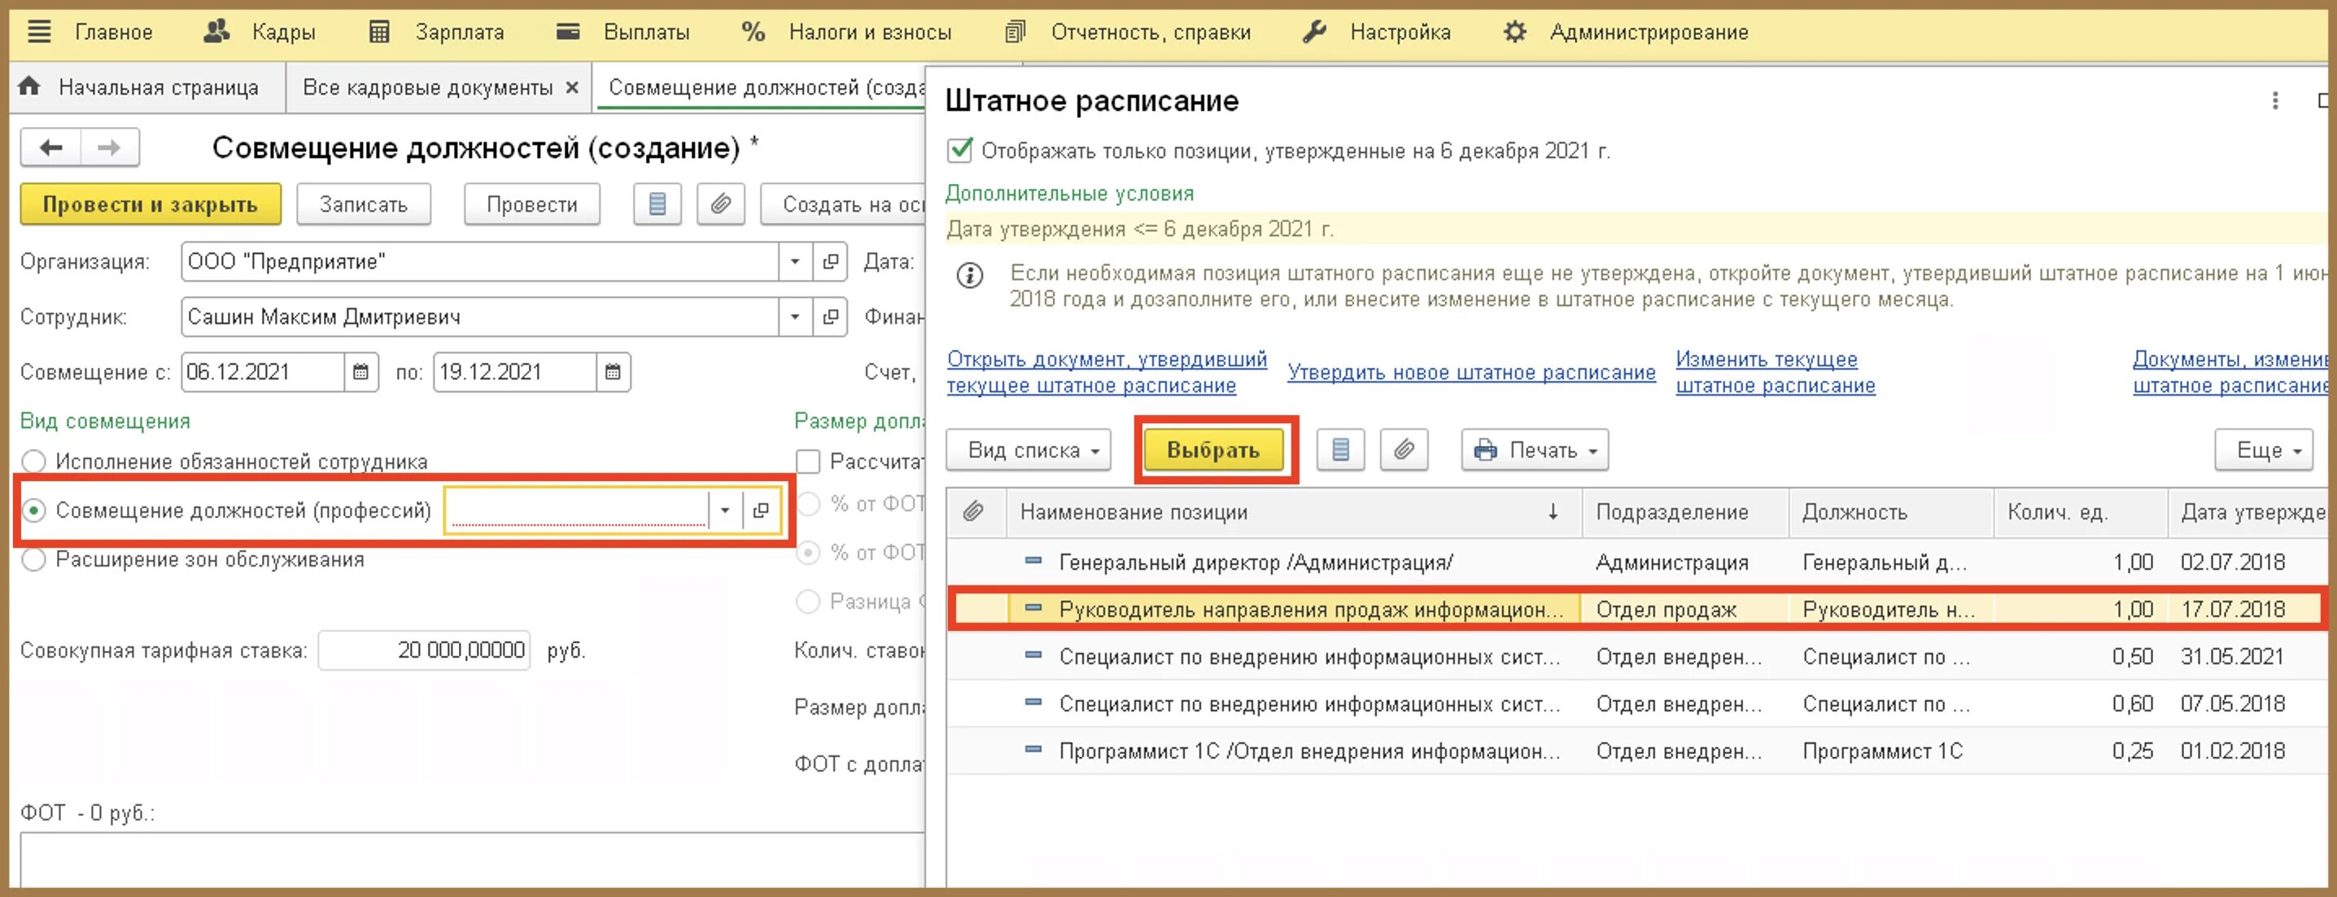Click the three-dot menu in Штатное расписание
Image resolution: width=2337 pixels, height=897 pixels.
(x=2274, y=101)
